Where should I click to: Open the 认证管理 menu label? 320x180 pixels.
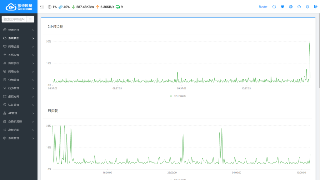tap(14, 105)
